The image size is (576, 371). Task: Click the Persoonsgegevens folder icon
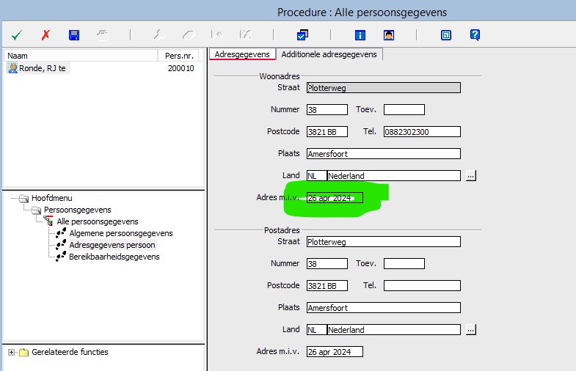[36, 210]
